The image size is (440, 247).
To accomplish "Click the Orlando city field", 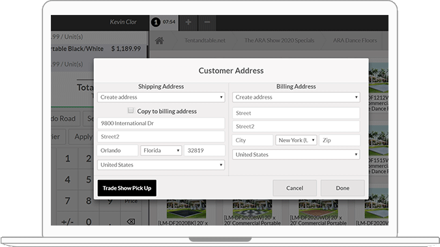I will (x=117, y=151).
